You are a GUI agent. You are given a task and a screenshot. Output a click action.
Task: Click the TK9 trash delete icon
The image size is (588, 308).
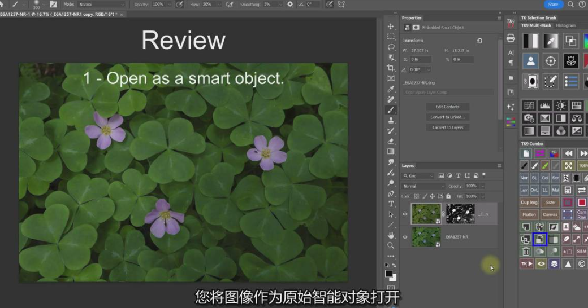tap(526, 252)
